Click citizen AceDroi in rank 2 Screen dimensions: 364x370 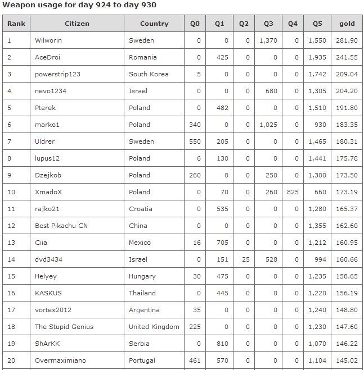(x=47, y=57)
